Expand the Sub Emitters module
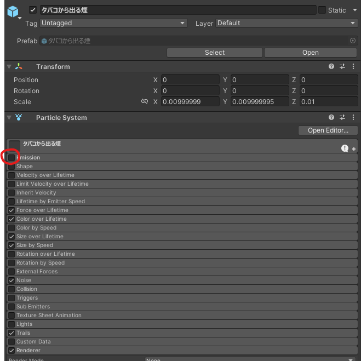Screen dimensions: 361x361 click(182, 306)
